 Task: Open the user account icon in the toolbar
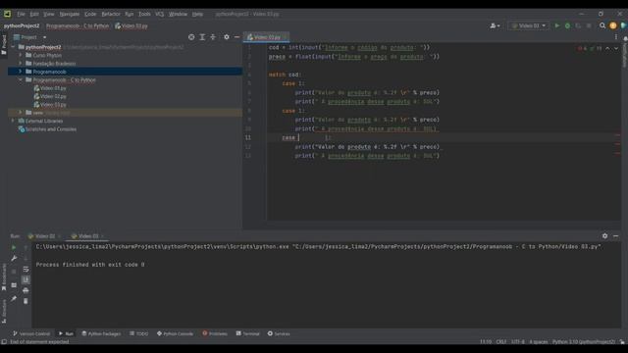pyautogui.click(x=495, y=25)
